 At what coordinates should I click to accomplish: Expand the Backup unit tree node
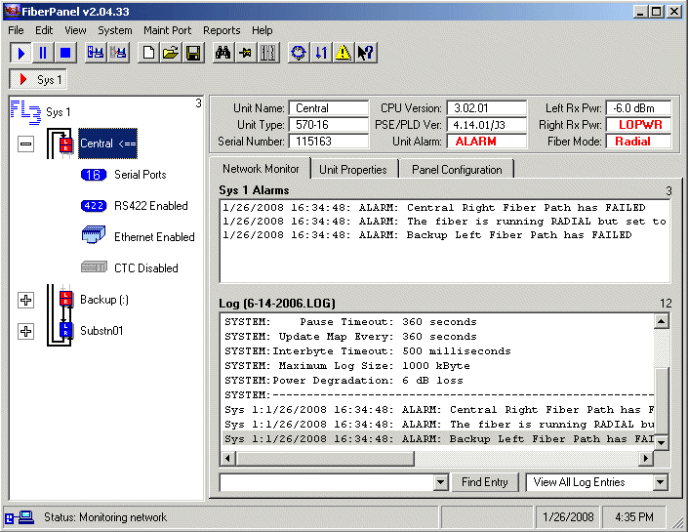tap(26, 300)
